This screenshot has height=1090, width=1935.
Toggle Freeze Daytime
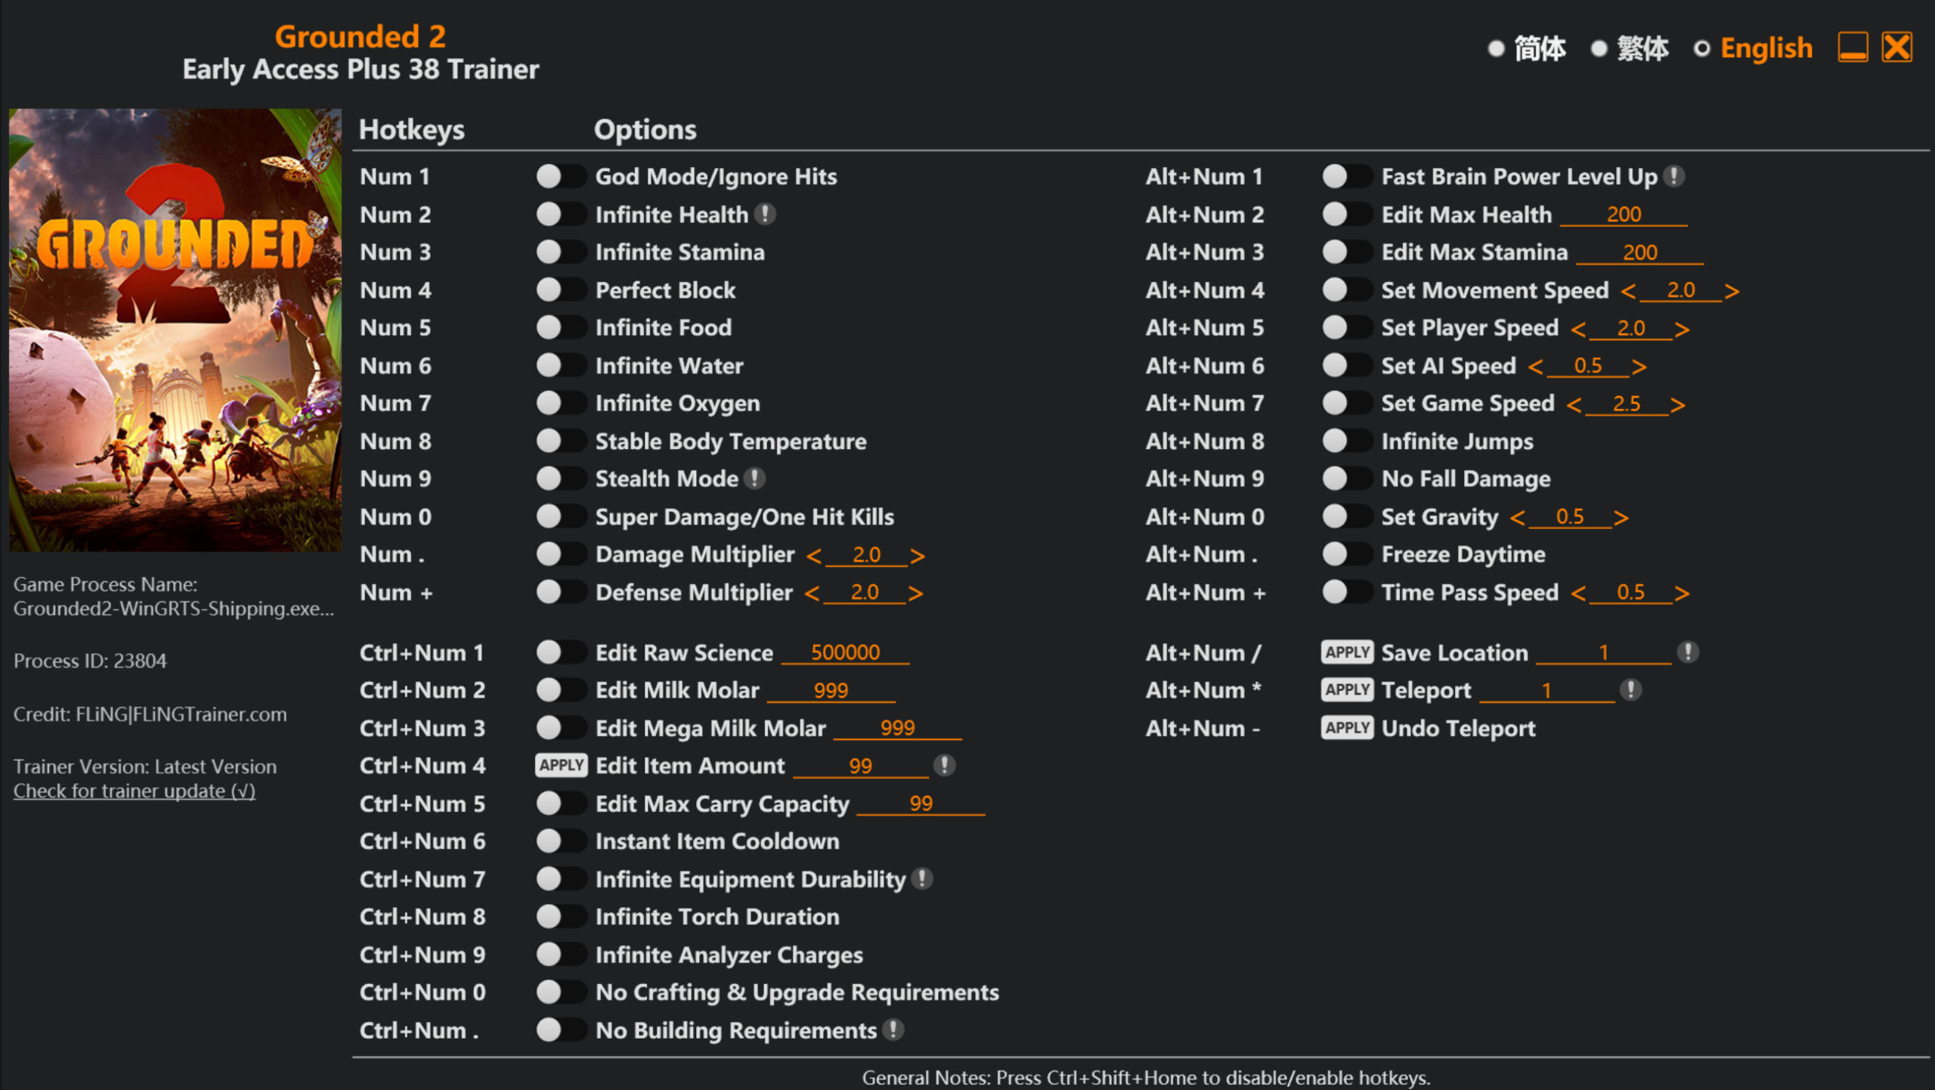1347,554
